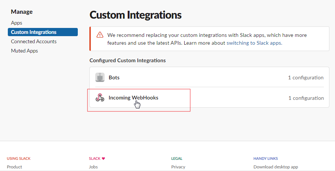335x171 pixels.
Task: Open Apps in Manage sidebar
Action: (x=17, y=23)
